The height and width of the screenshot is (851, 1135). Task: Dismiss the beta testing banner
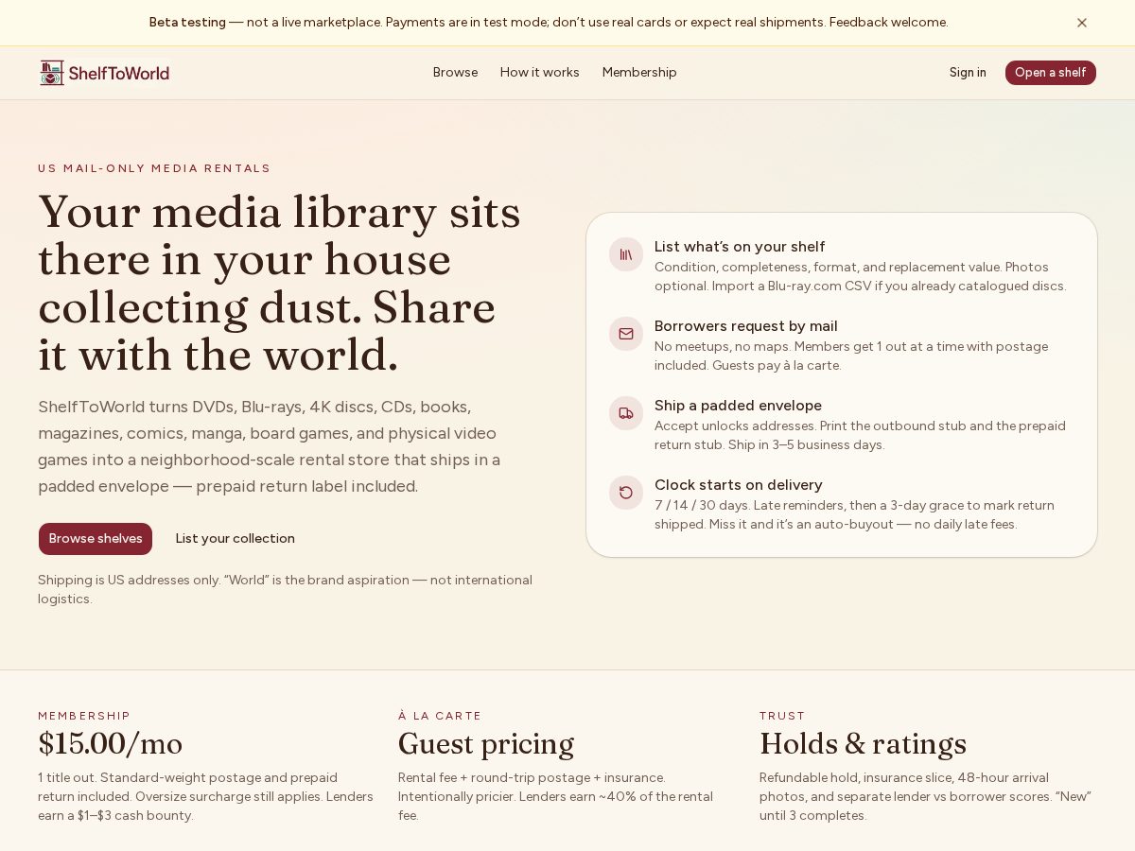[1082, 23]
